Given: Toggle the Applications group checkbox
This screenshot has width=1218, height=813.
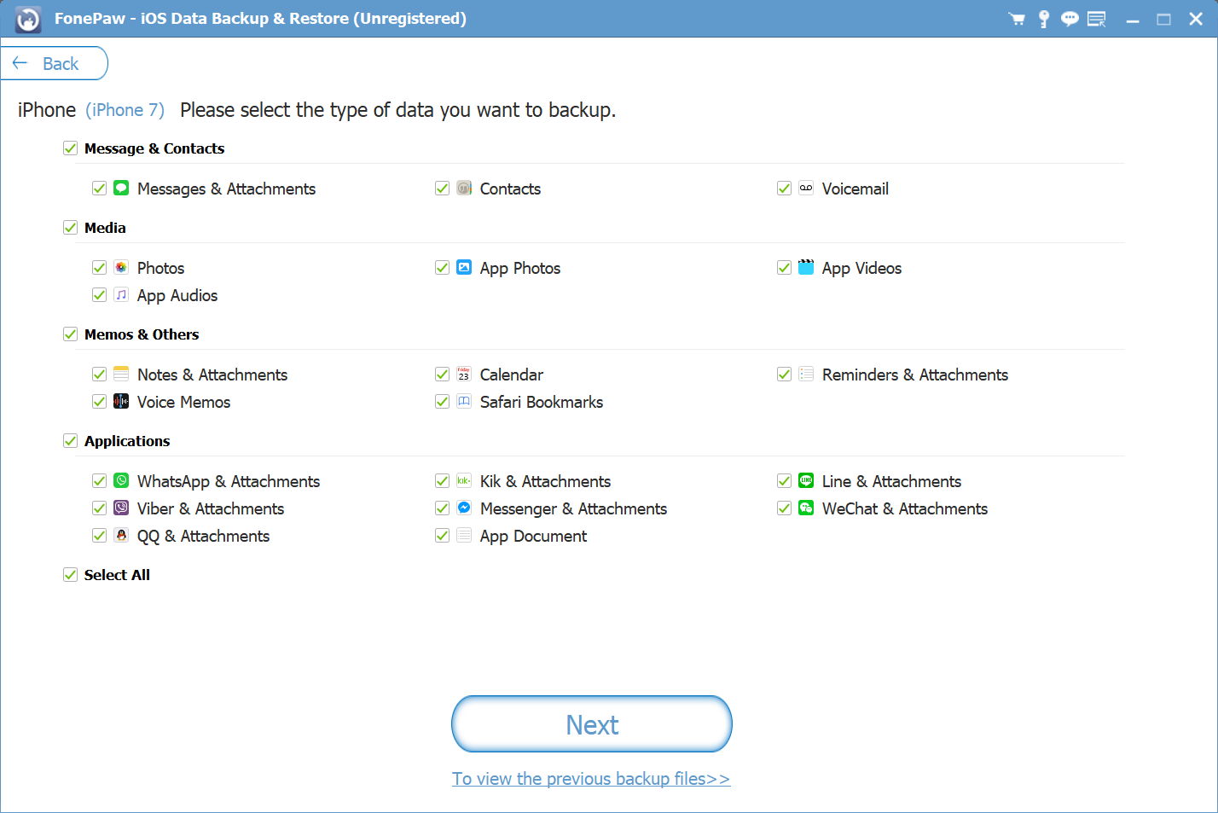Looking at the screenshot, I should point(70,441).
